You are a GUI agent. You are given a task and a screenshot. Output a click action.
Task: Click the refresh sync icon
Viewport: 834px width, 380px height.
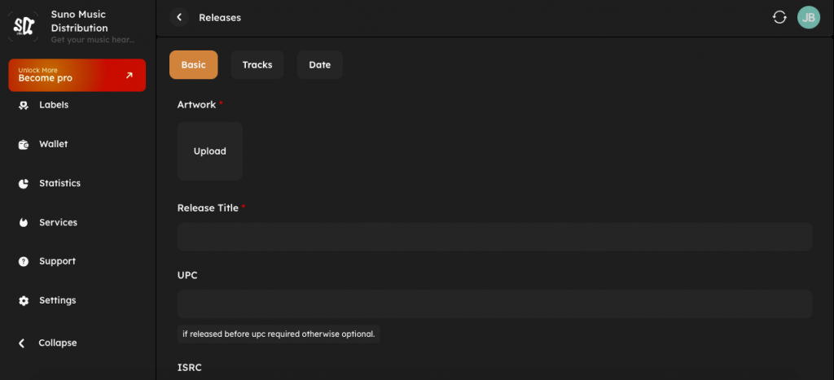(x=779, y=17)
